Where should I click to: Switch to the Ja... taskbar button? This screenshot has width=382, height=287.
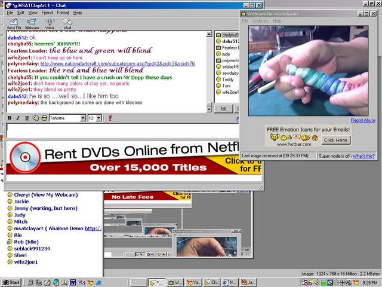pos(248,283)
